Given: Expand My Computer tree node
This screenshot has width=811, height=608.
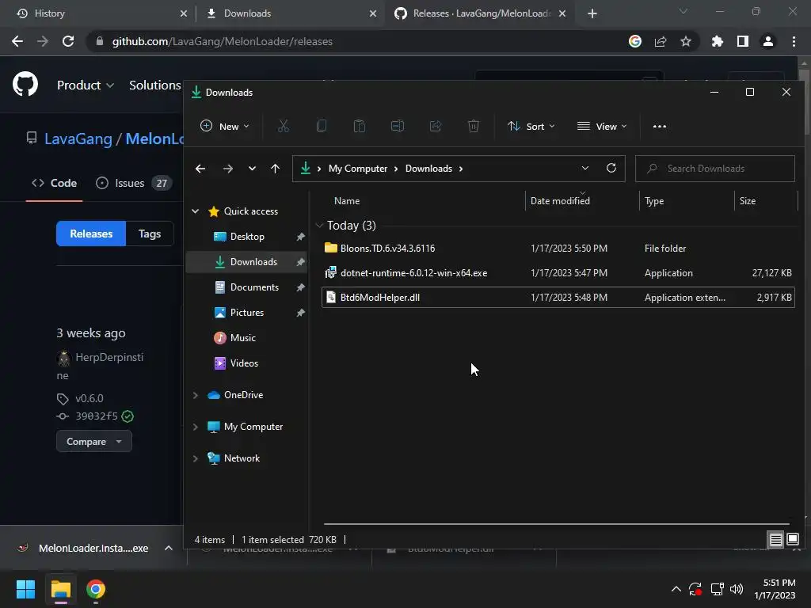Looking at the screenshot, I should (196, 427).
